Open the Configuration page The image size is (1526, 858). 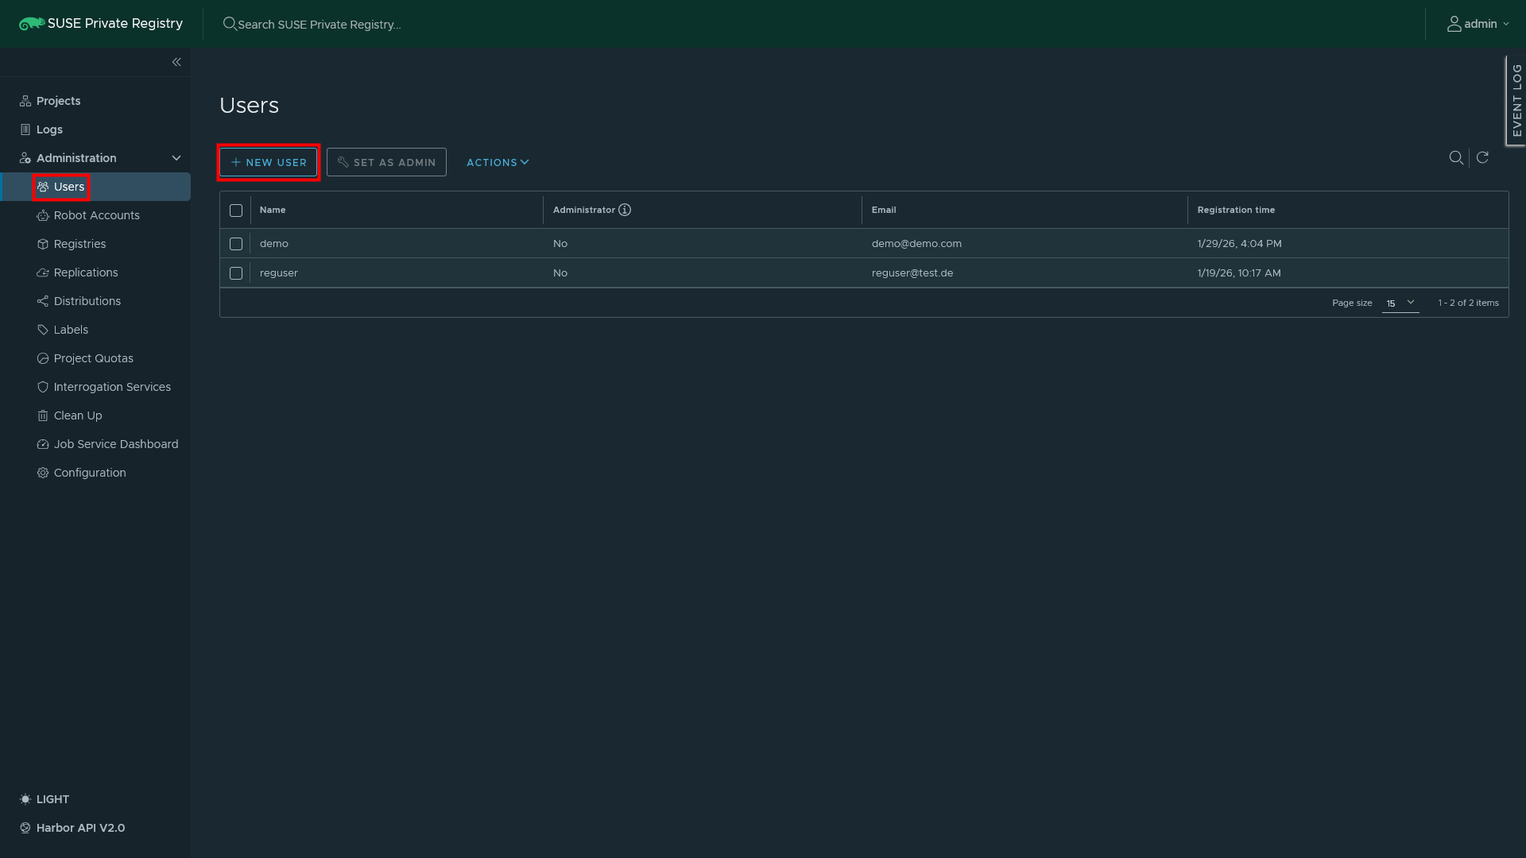pos(90,473)
